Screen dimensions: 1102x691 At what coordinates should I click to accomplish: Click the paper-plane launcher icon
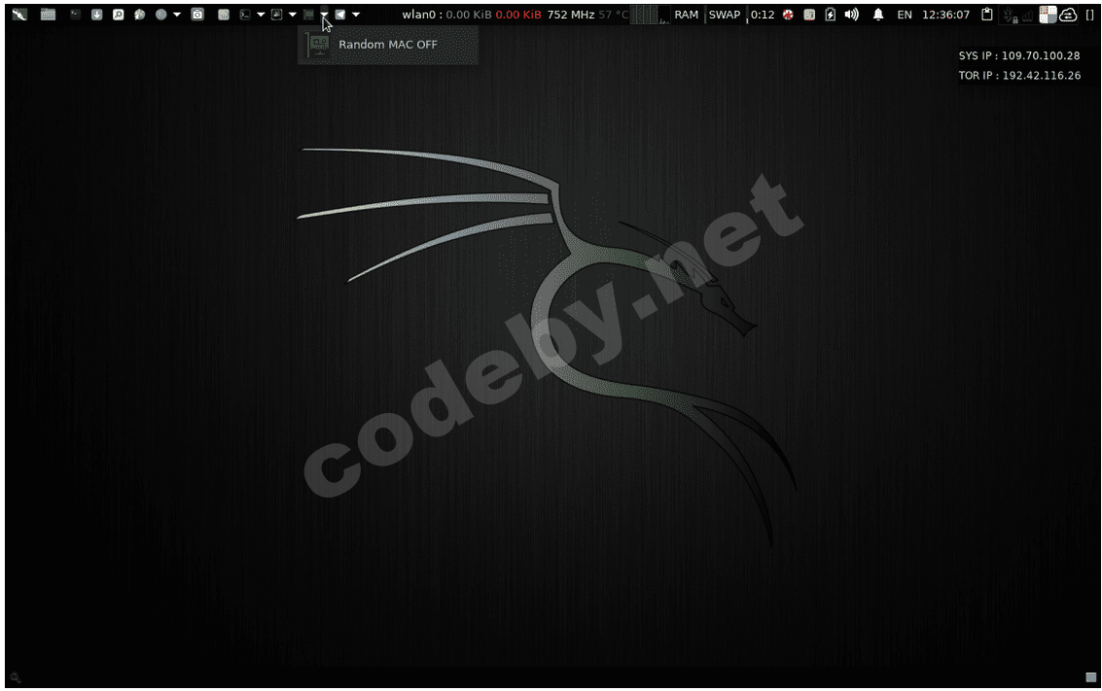click(x=340, y=14)
